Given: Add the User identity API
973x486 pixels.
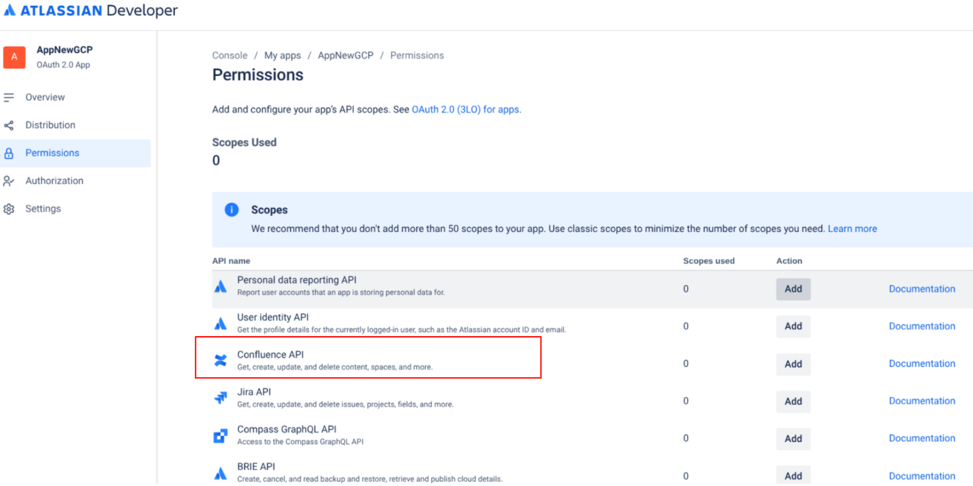Looking at the screenshot, I should (x=793, y=326).
